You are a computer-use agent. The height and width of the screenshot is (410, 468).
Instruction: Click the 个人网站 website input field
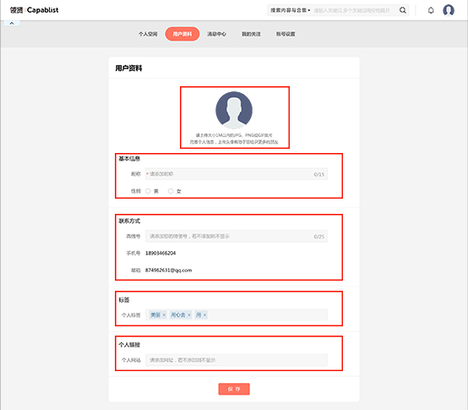coord(237,360)
